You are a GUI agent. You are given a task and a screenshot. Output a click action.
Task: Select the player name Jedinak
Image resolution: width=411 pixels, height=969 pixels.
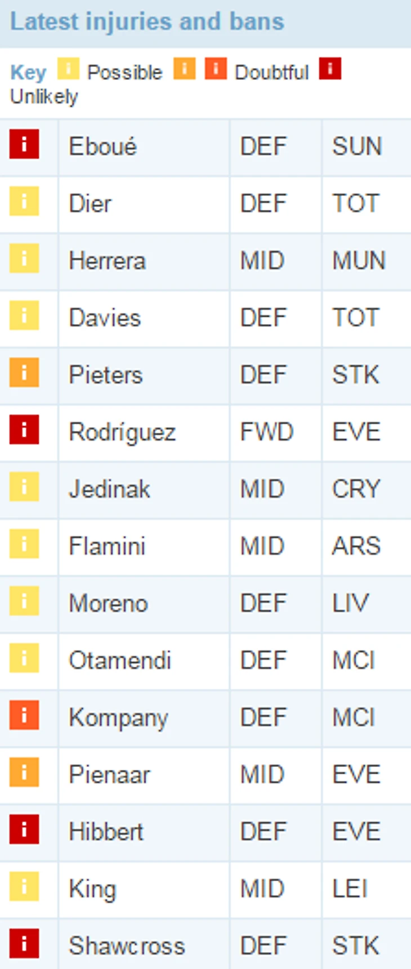point(109,489)
